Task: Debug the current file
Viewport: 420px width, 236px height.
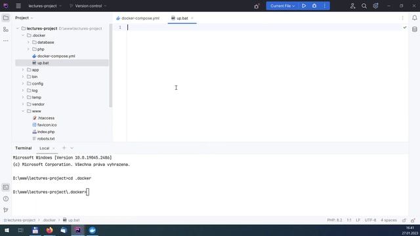Action: pyautogui.click(x=314, y=6)
